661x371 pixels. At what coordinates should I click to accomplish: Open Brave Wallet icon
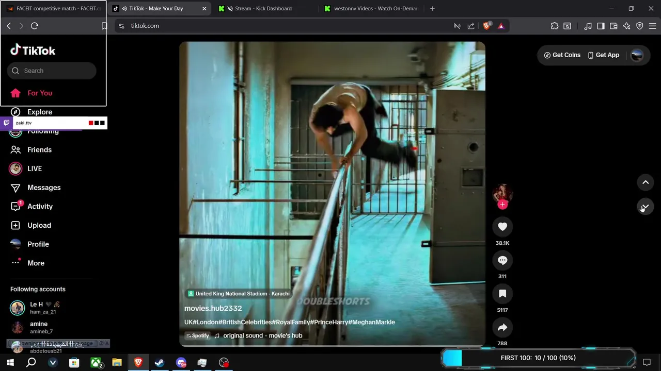(x=613, y=26)
